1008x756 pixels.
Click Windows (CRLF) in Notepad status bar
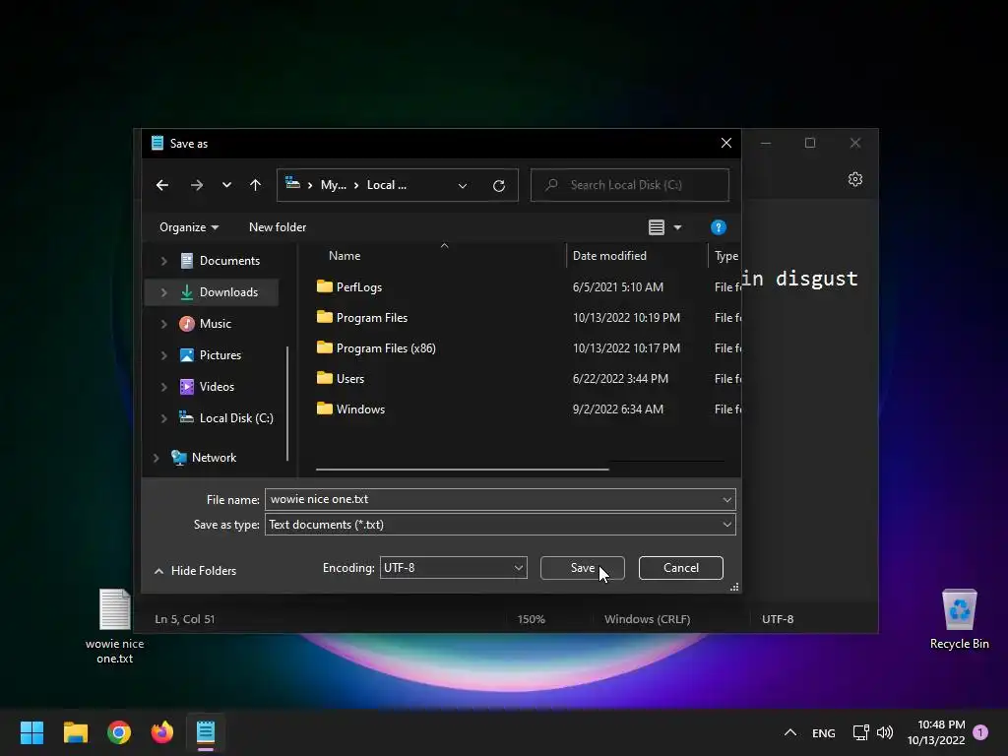[x=647, y=619]
